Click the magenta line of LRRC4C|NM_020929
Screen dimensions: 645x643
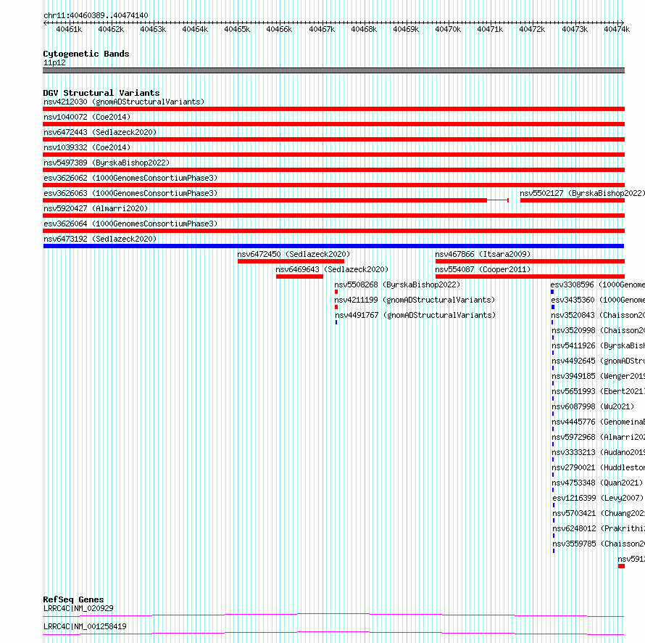(333, 615)
